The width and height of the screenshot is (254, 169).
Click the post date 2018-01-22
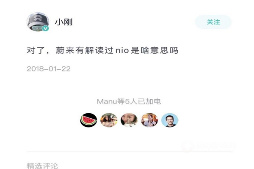49,69
